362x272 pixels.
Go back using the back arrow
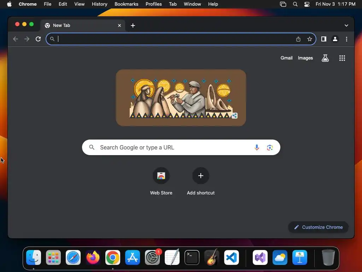click(x=16, y=39)
